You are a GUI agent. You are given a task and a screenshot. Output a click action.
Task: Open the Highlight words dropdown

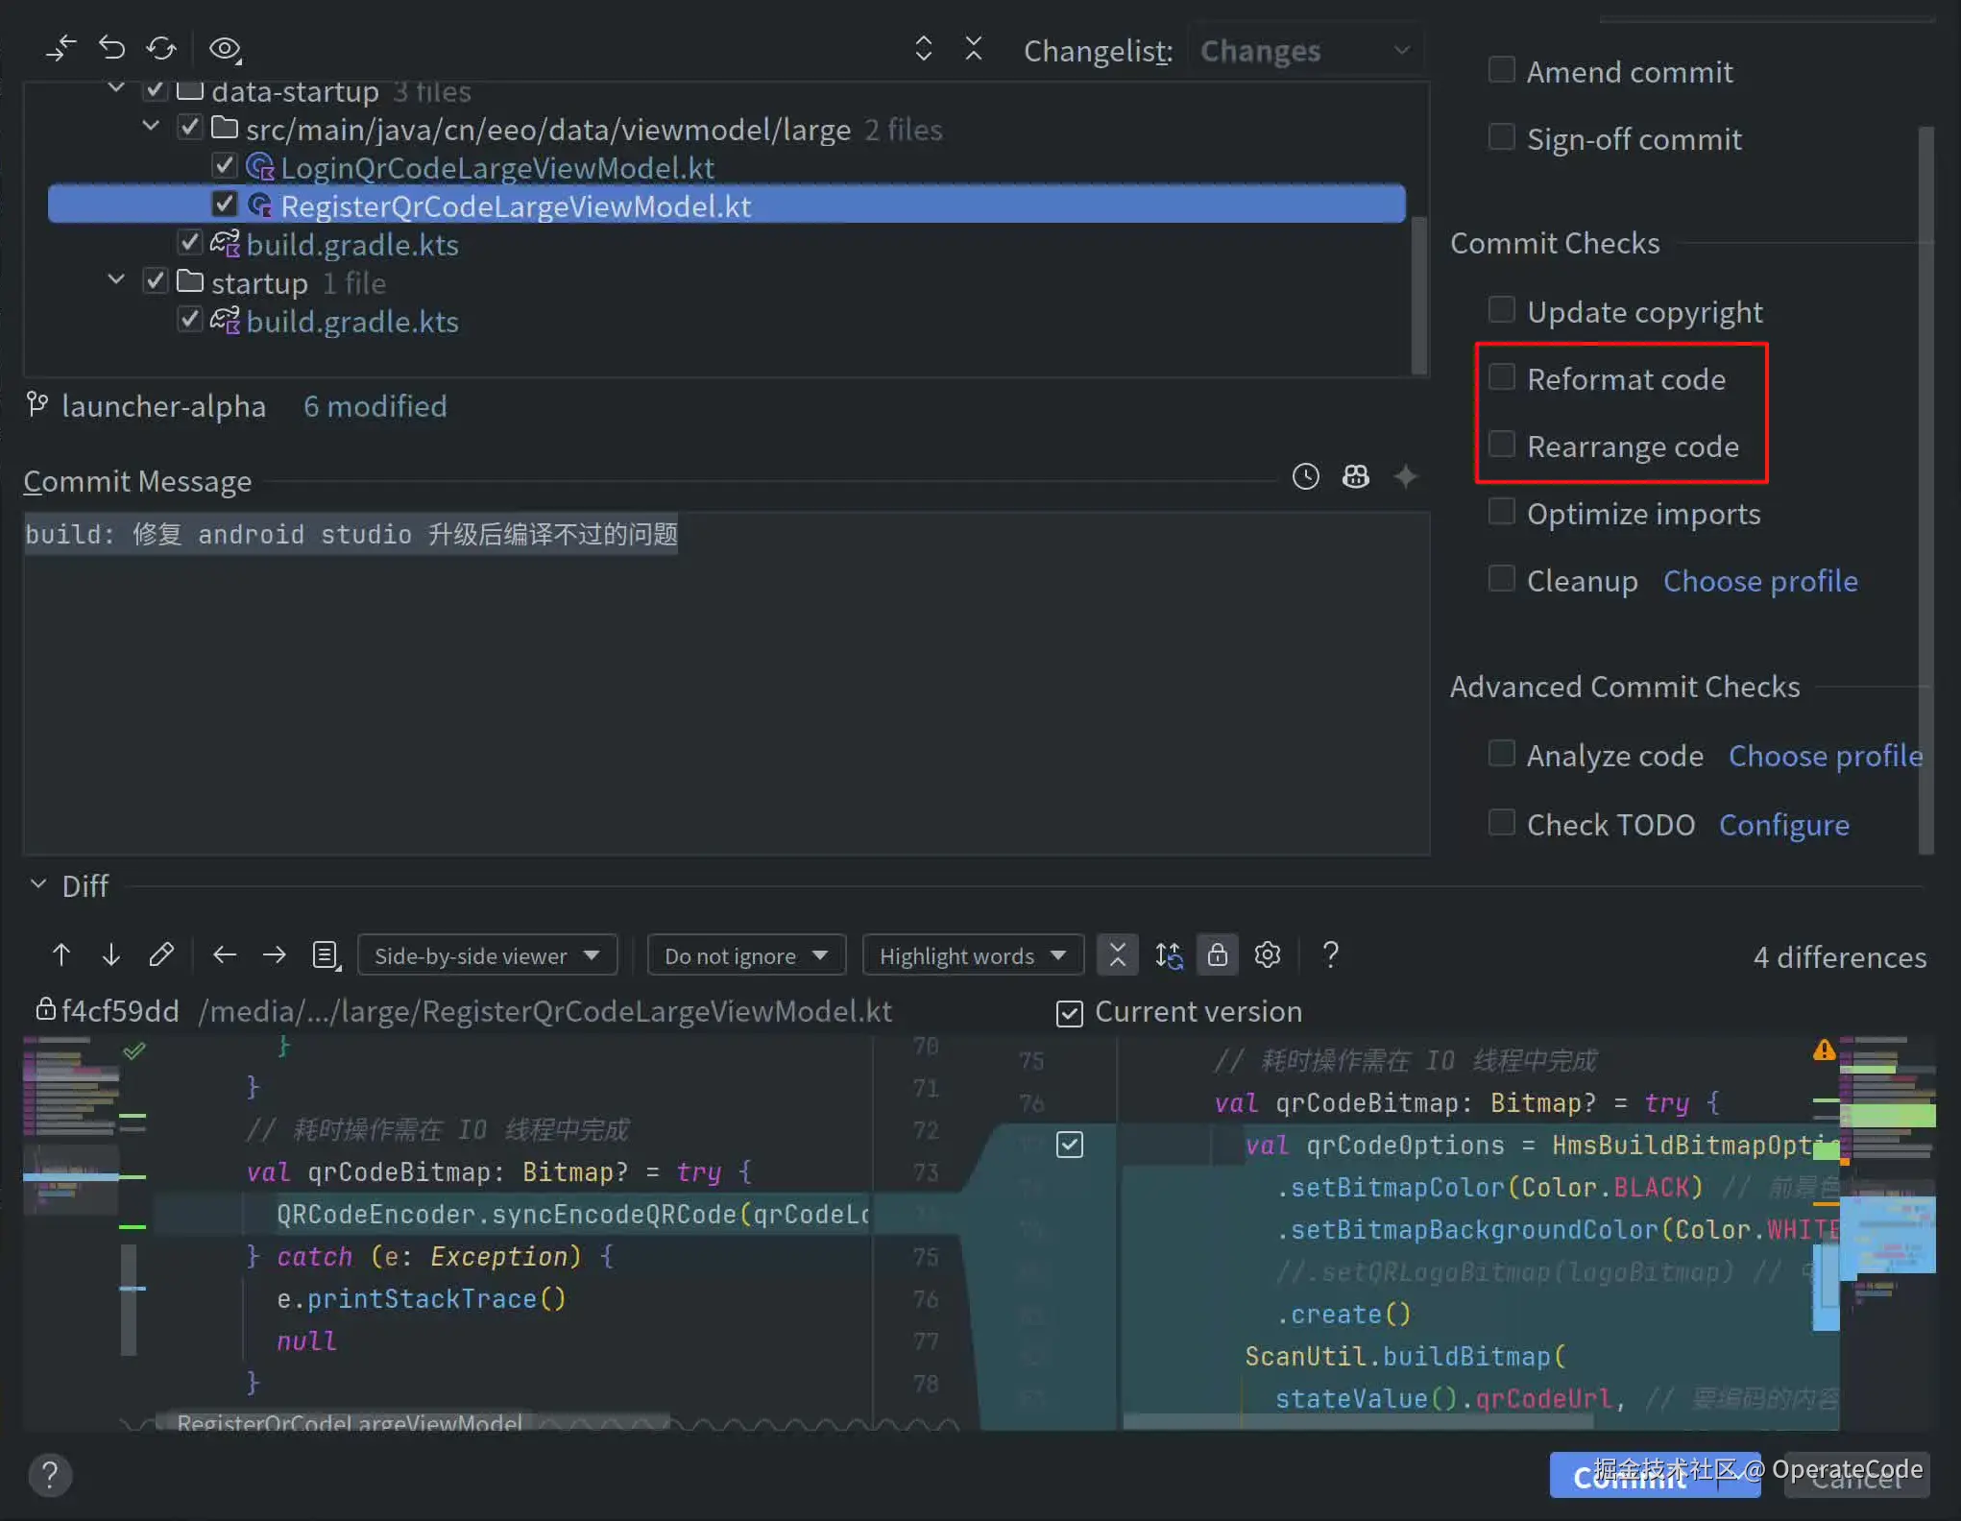972,955
